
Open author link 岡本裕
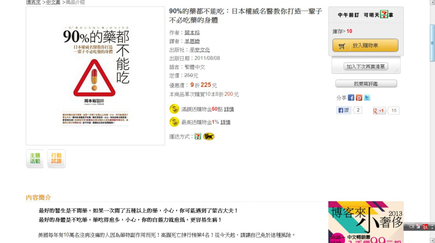(192, 33)
